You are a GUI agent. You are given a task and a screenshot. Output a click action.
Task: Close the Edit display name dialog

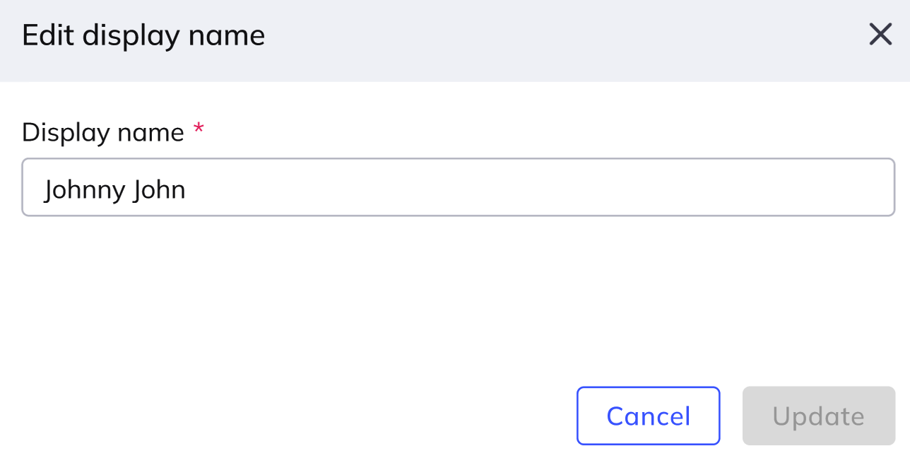coord(880,35)
